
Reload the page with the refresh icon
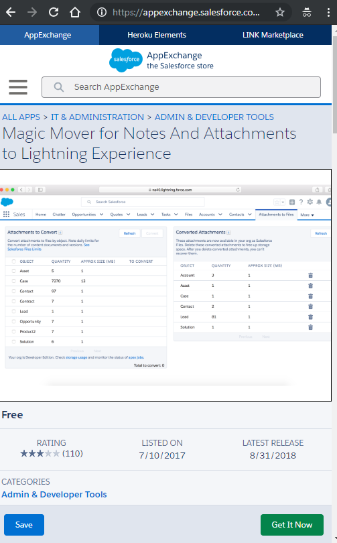(x=54, y=13)
